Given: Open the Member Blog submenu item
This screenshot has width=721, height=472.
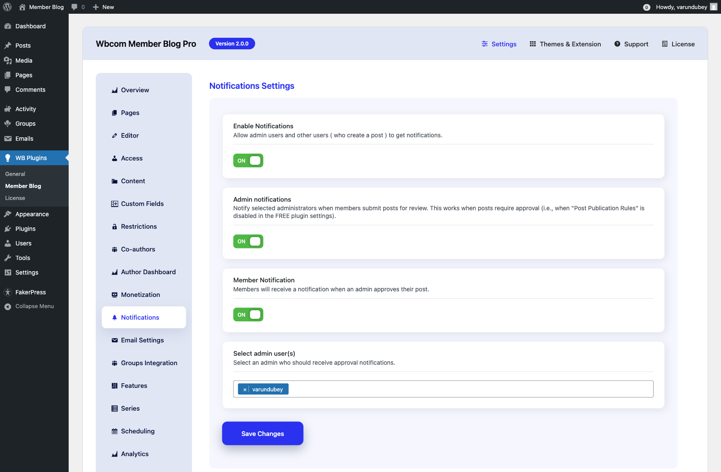Looking at the screenshot, I should (23, 186).
